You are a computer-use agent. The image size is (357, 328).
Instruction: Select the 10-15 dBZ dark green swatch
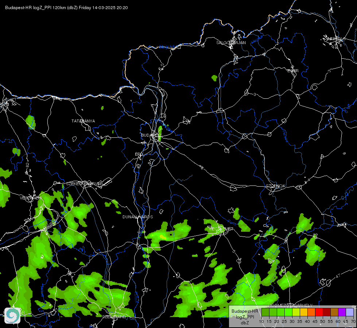click(x=265, y=312)
